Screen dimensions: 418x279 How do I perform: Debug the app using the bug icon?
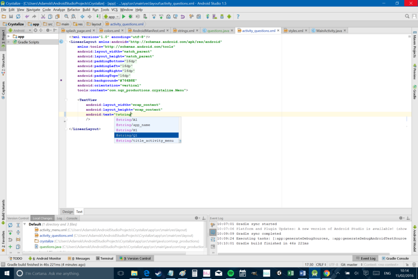(130, 17)
